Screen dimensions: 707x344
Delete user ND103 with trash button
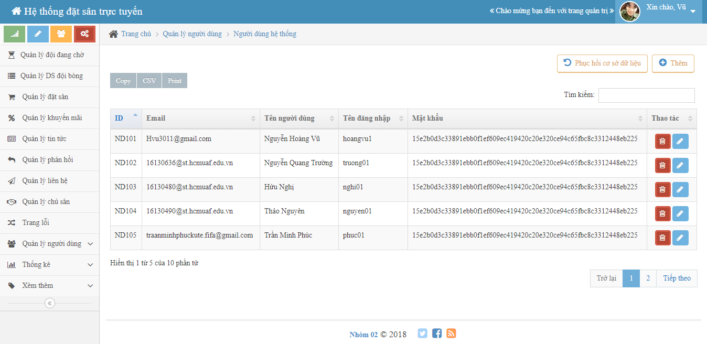click(x=662, y=189)
